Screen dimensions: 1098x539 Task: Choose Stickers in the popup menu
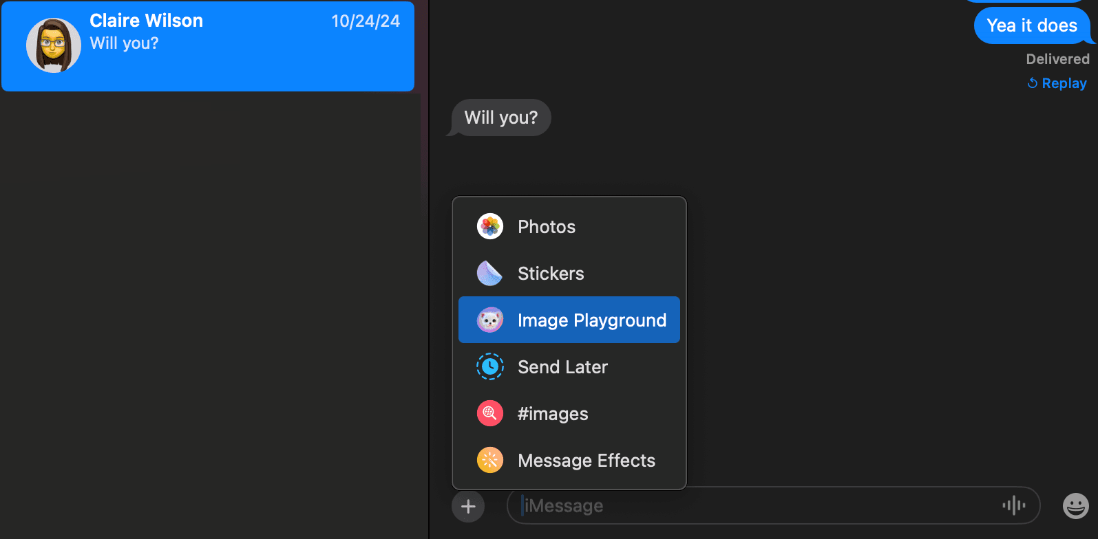pos(569,274)
